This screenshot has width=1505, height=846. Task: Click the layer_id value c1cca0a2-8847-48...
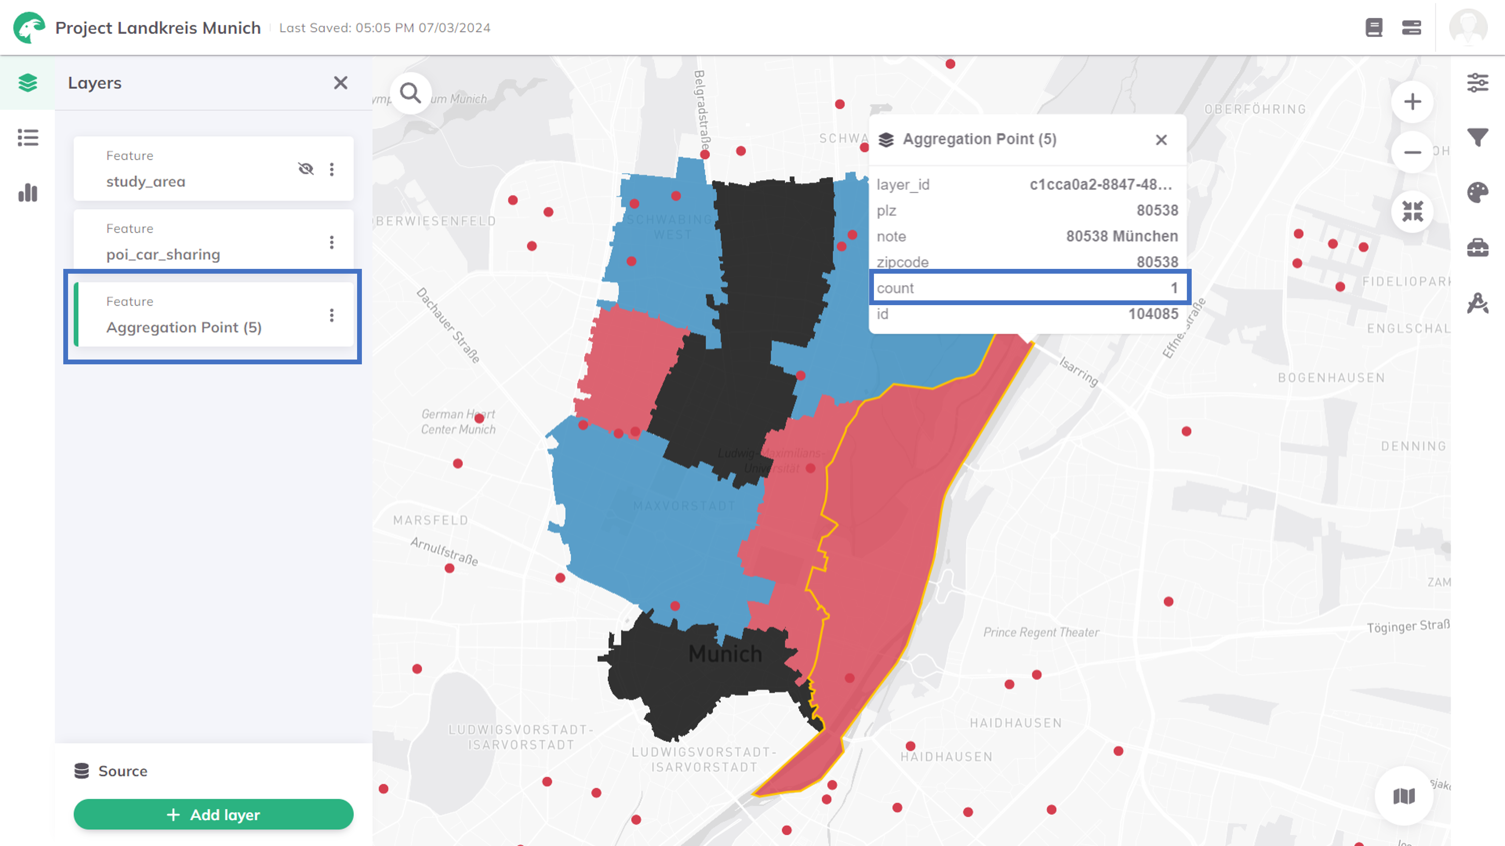click(x=1101, y=185)
